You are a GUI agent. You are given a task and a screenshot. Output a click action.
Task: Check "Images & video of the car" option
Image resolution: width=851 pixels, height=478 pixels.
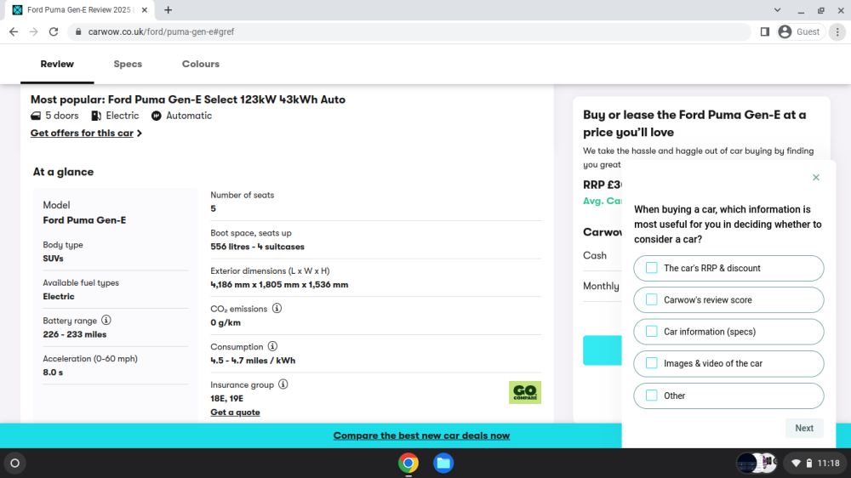652,363
